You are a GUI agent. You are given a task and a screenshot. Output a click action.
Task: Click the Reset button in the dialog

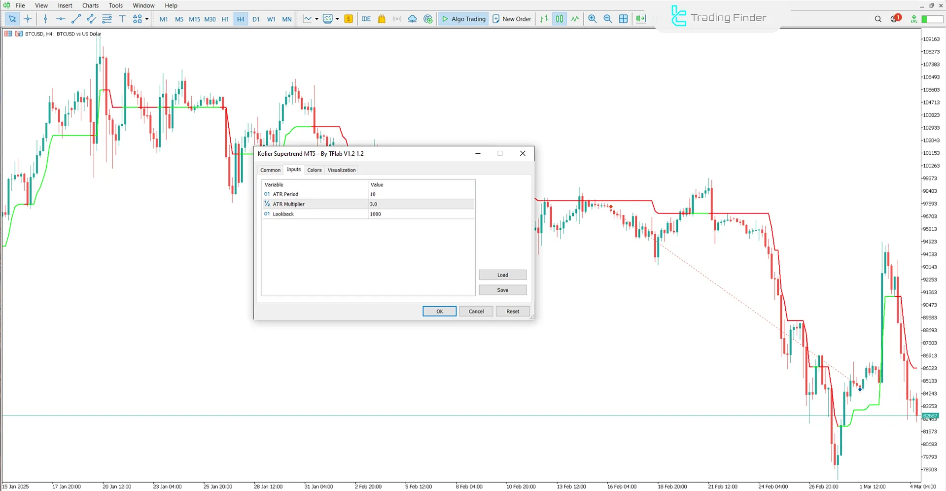(x=513, y=311)
